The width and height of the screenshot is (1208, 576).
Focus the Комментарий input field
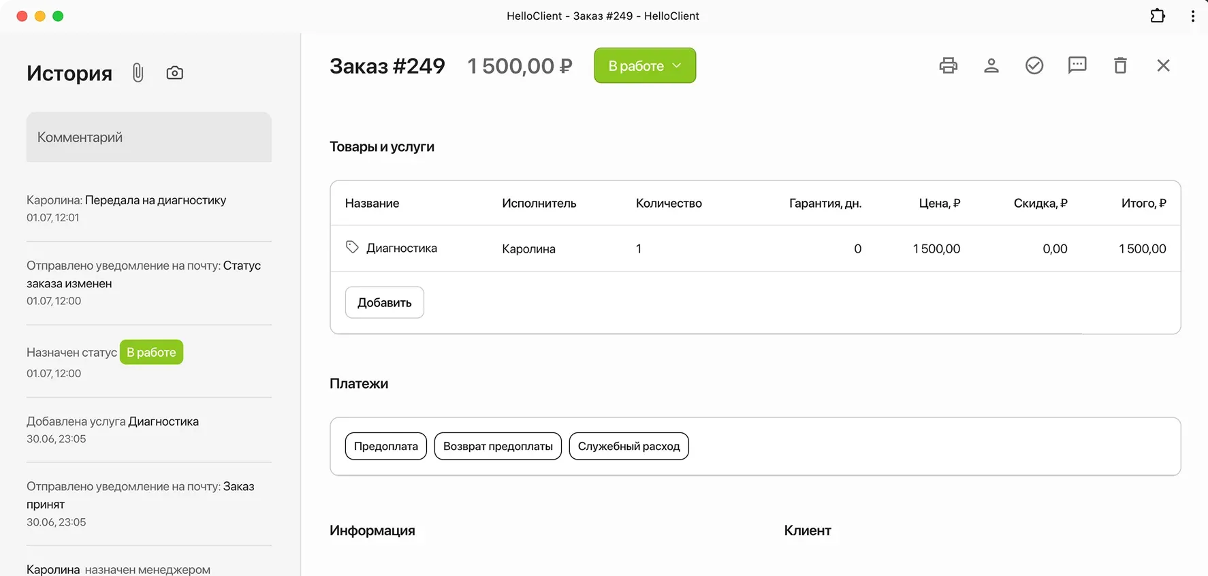[x=149, y=137]
